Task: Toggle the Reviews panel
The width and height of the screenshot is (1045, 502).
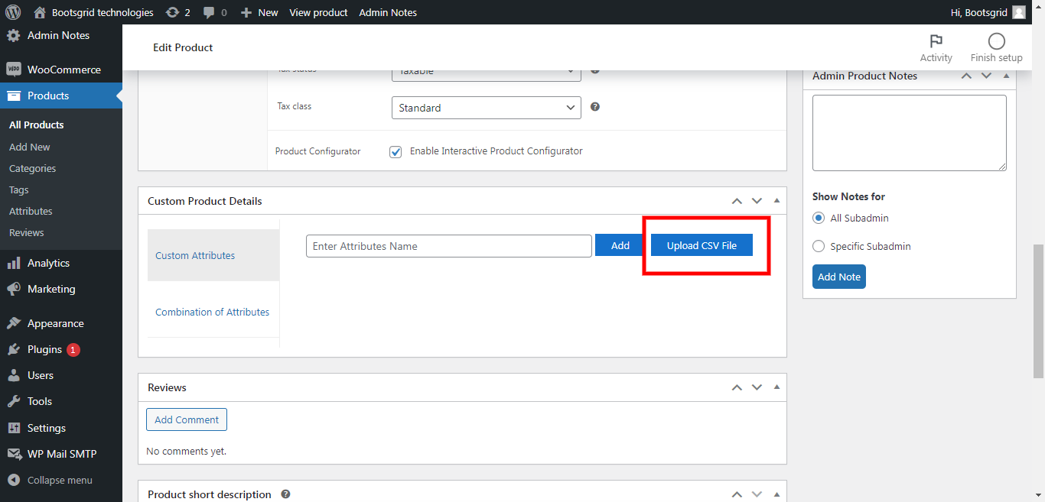Action: (776, 387)
